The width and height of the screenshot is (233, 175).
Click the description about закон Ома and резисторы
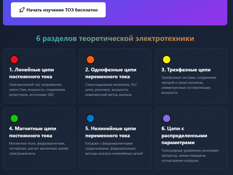37,90
